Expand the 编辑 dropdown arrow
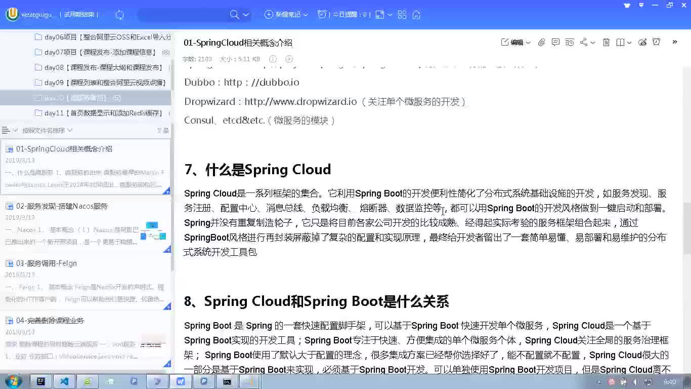This screenshot has width=691, height=389. pyautogui.click(x=528, y=43)
